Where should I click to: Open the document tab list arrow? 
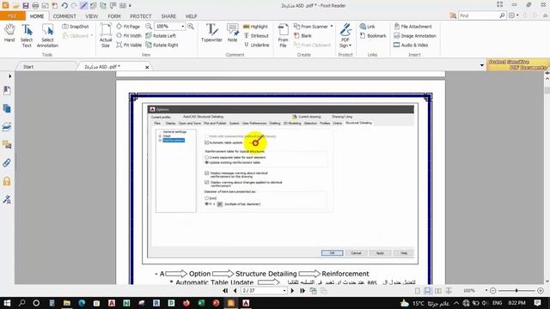481,65
